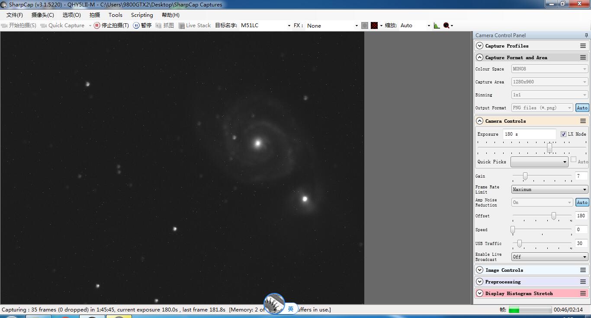591x318 pixels.
Task: Open the 选项(O) menu
Action: (72, 15)
